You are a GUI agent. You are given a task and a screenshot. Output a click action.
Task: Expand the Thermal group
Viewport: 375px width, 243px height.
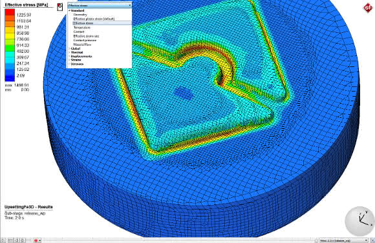click(69, 52)
